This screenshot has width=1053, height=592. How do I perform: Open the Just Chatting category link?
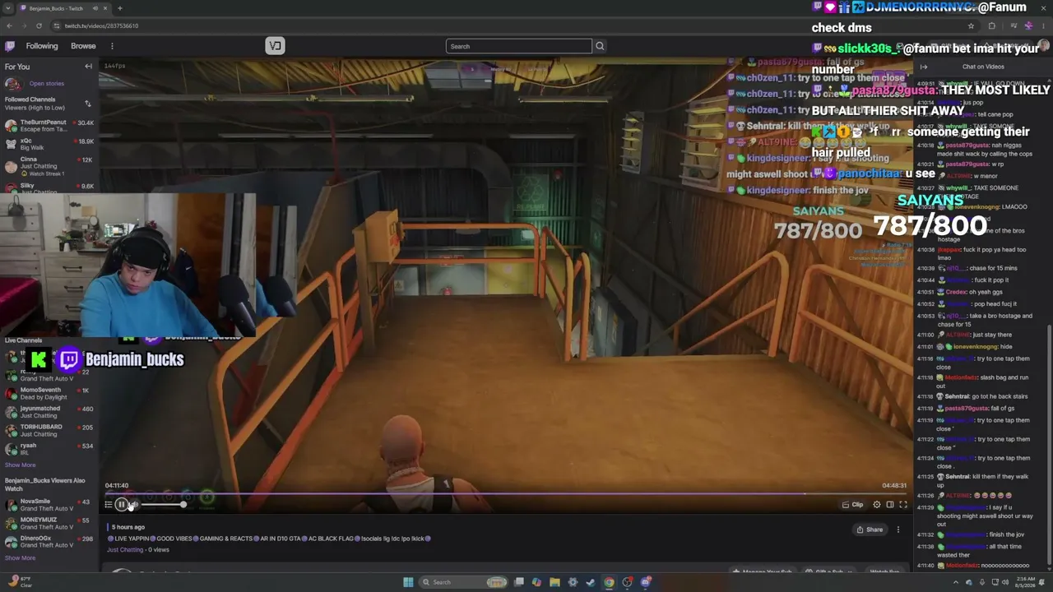point(125,549)
